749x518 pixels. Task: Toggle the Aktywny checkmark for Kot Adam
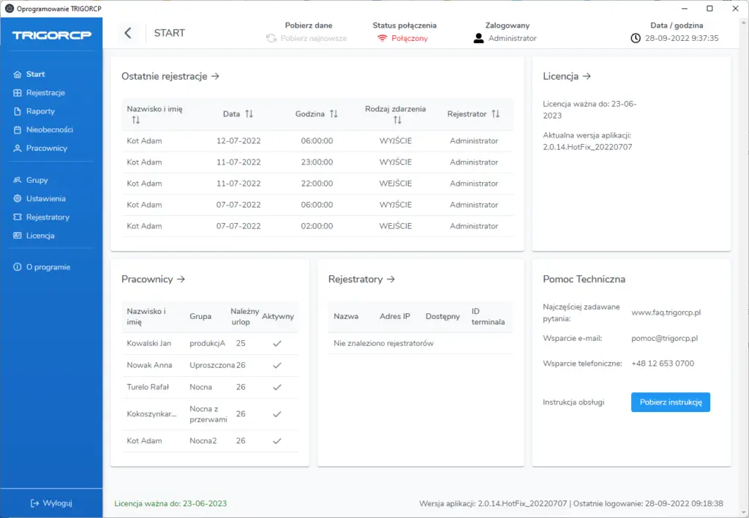pos(276,441)
